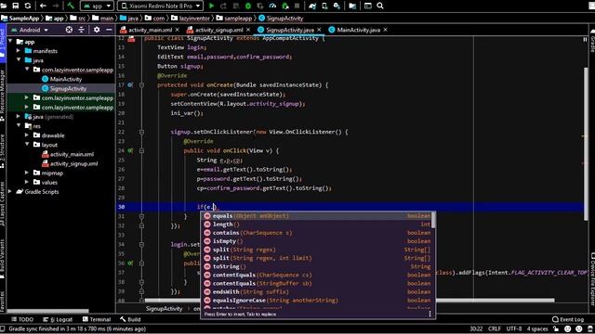
Task: Click the CRLF line separator status
Action: coord(495,328)
